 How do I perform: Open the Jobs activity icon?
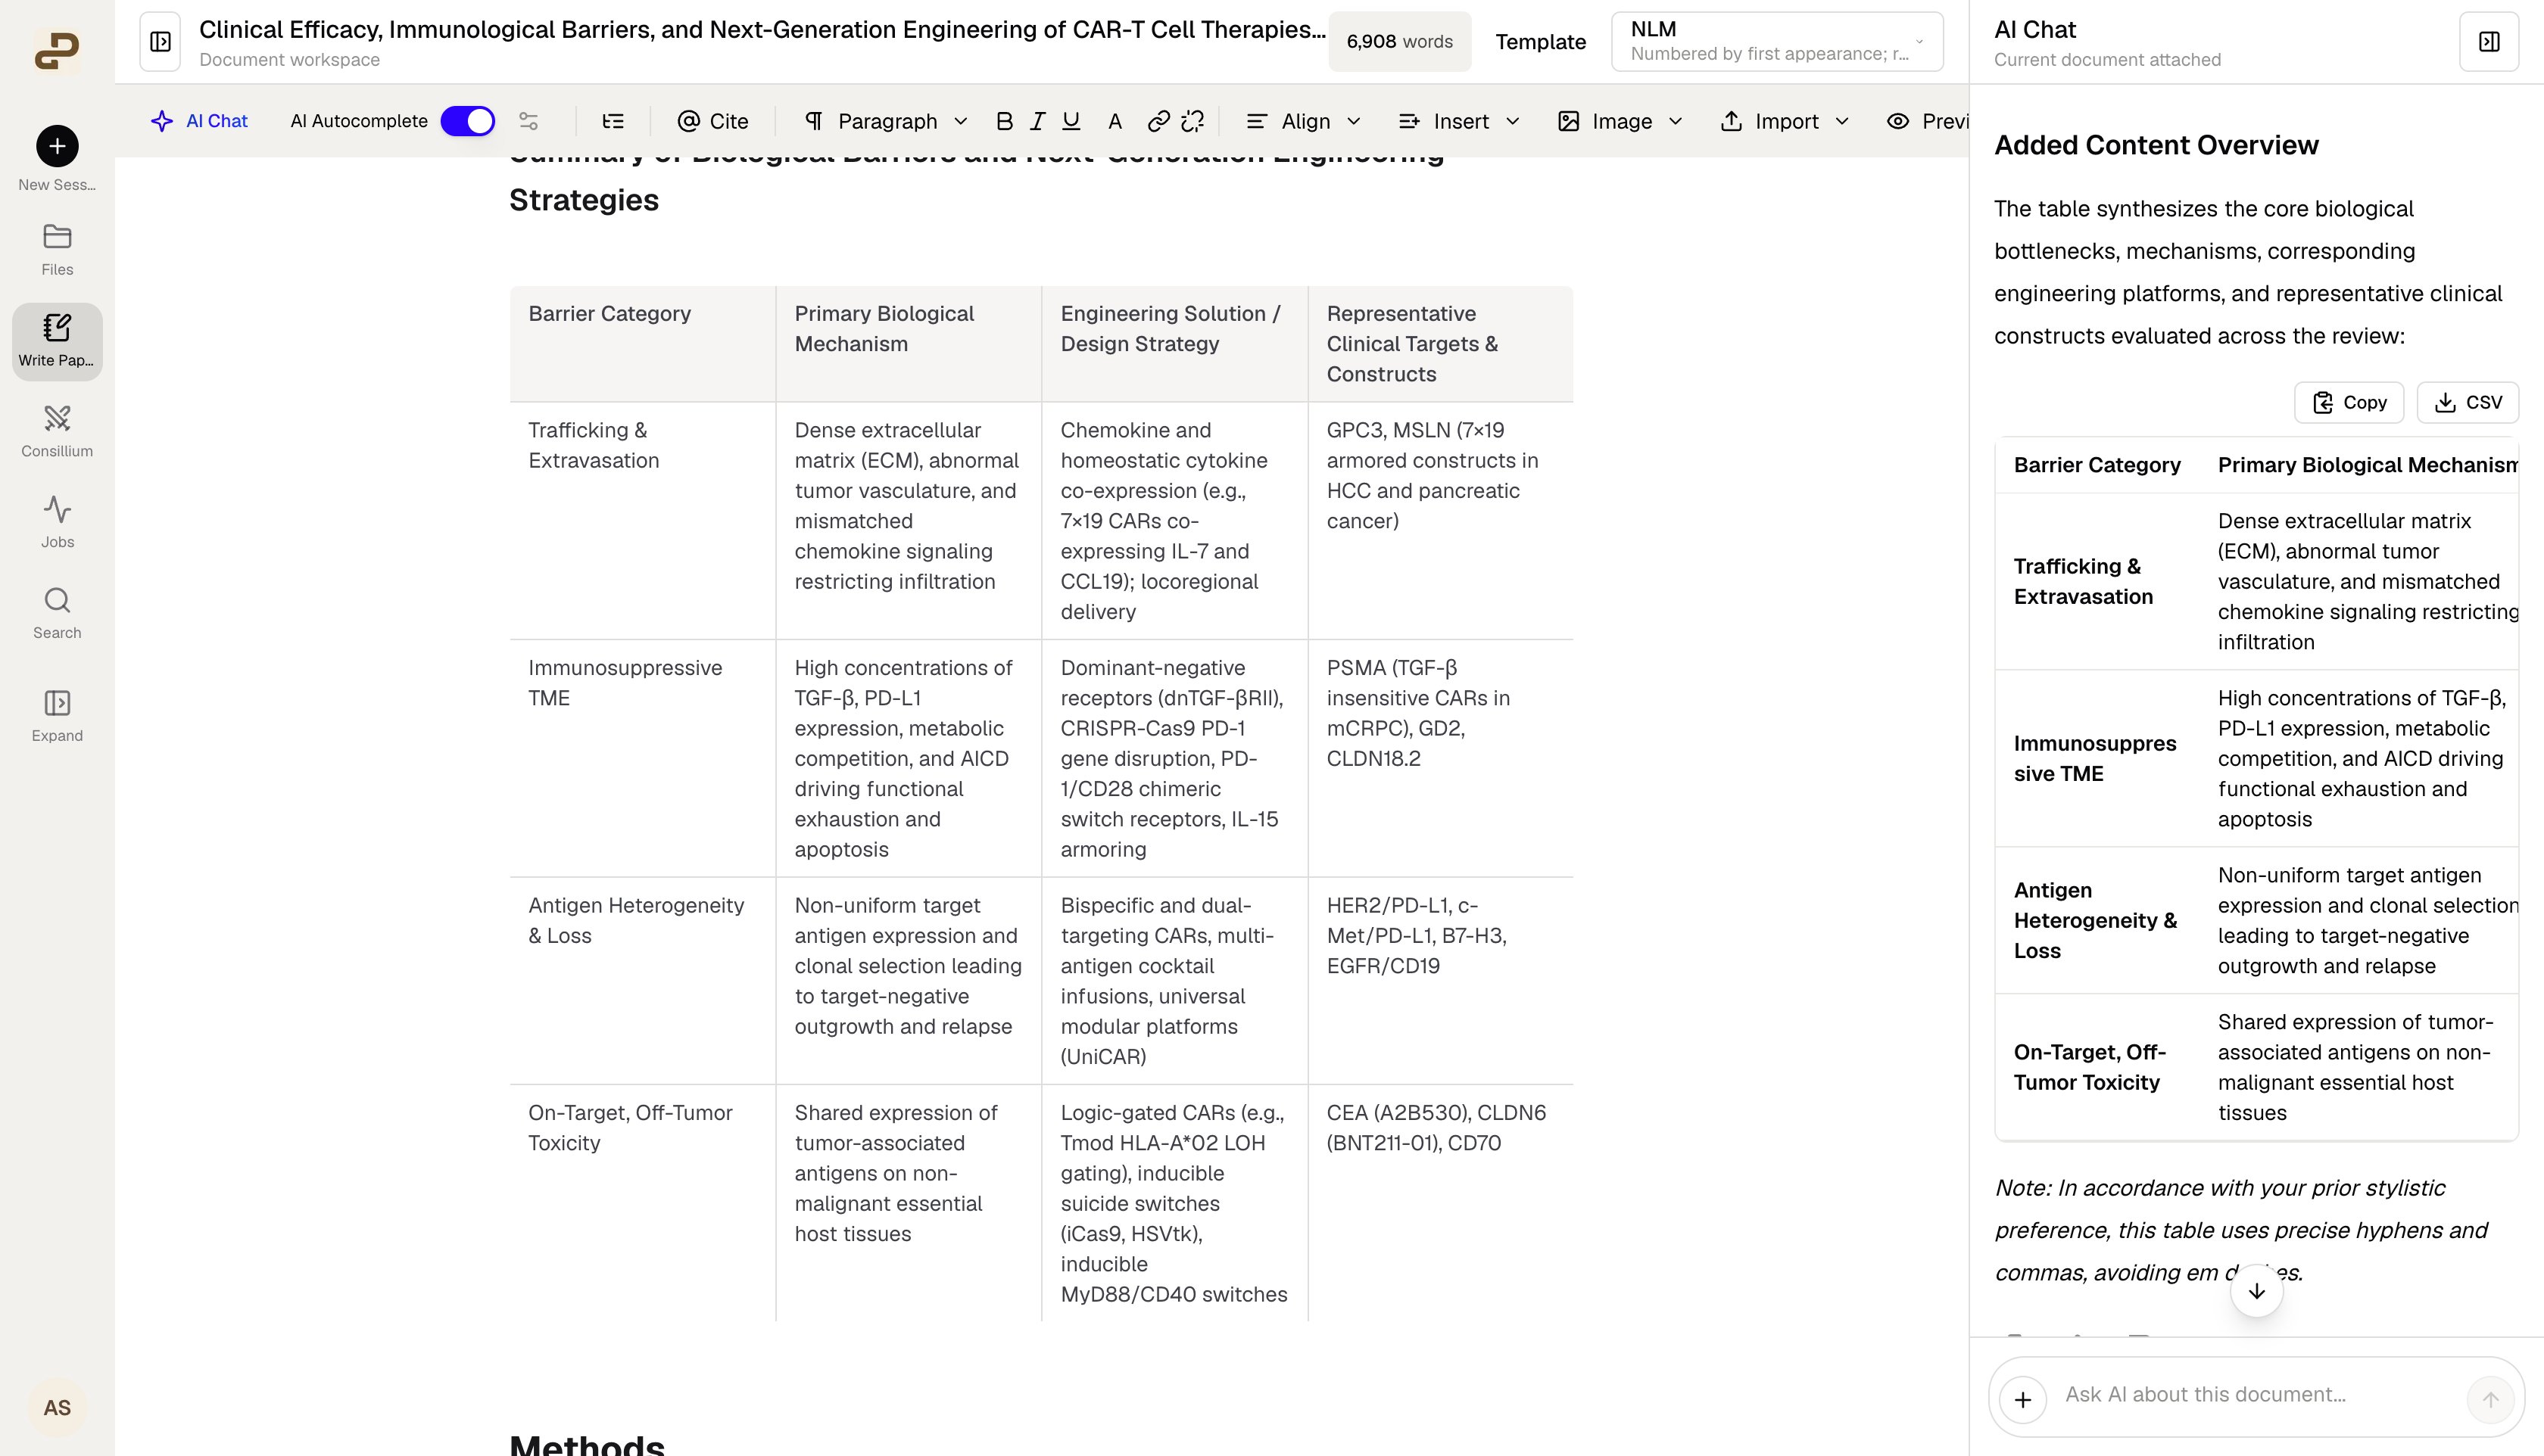(57, 522)
